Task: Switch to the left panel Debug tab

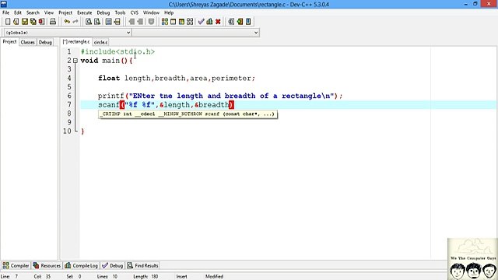Action: (x=45, y=42)
